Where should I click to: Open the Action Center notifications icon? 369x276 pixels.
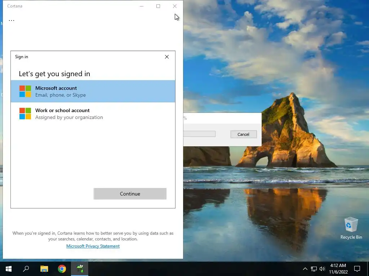(x=357, y=269)
